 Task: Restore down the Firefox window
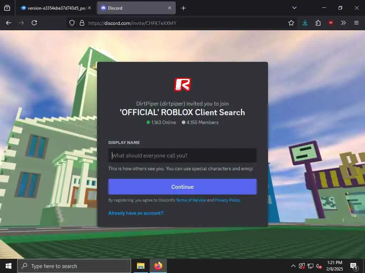tap(340, 8)
